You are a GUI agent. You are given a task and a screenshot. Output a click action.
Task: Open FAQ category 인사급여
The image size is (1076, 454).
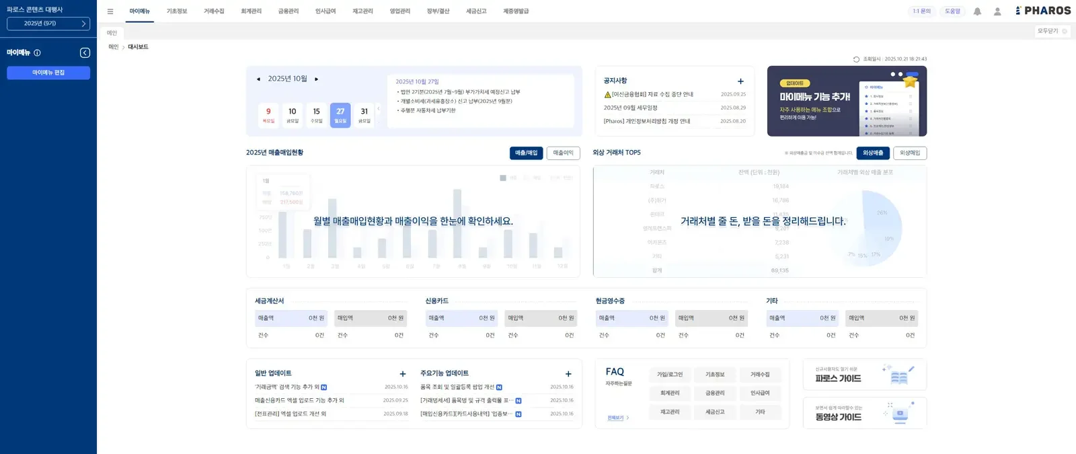760,393
